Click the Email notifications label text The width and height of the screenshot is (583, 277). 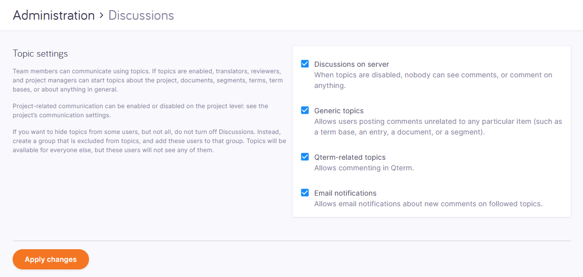pos(345,193)
